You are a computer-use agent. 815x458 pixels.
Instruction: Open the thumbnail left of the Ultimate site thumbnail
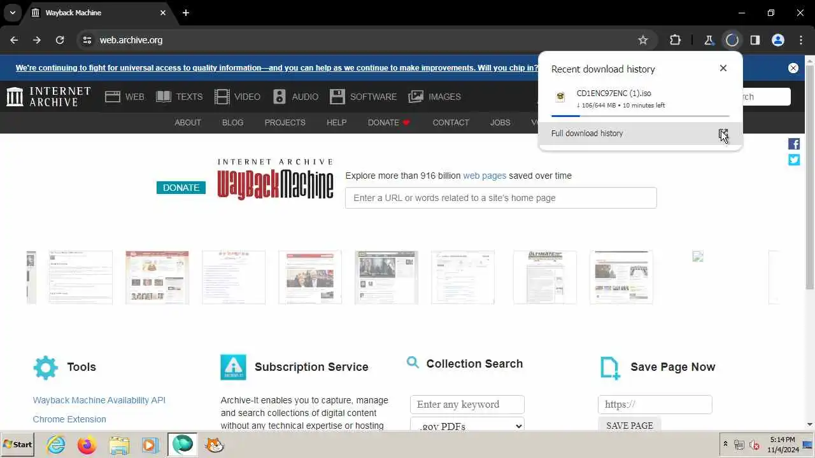pos(463,277)
